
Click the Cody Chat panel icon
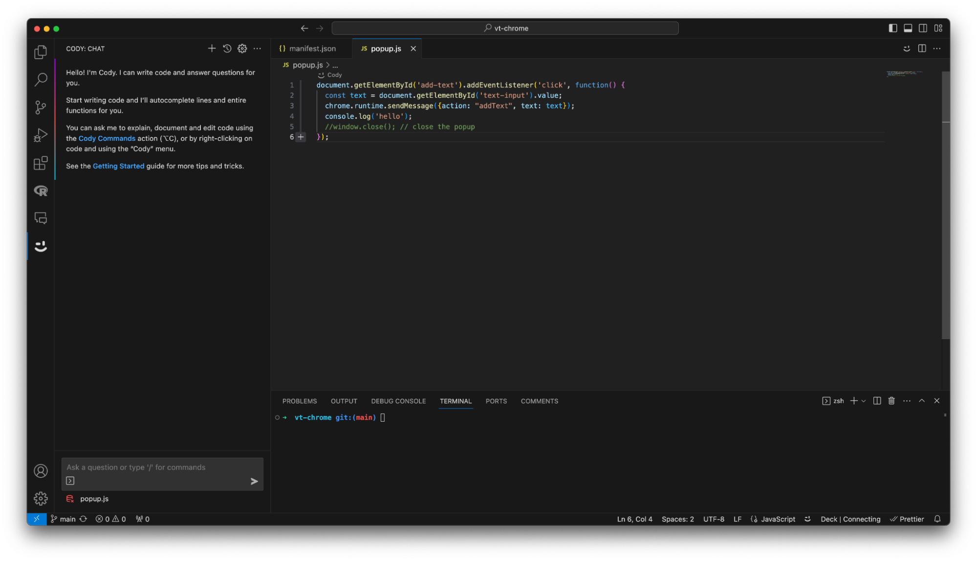(40, 246)
